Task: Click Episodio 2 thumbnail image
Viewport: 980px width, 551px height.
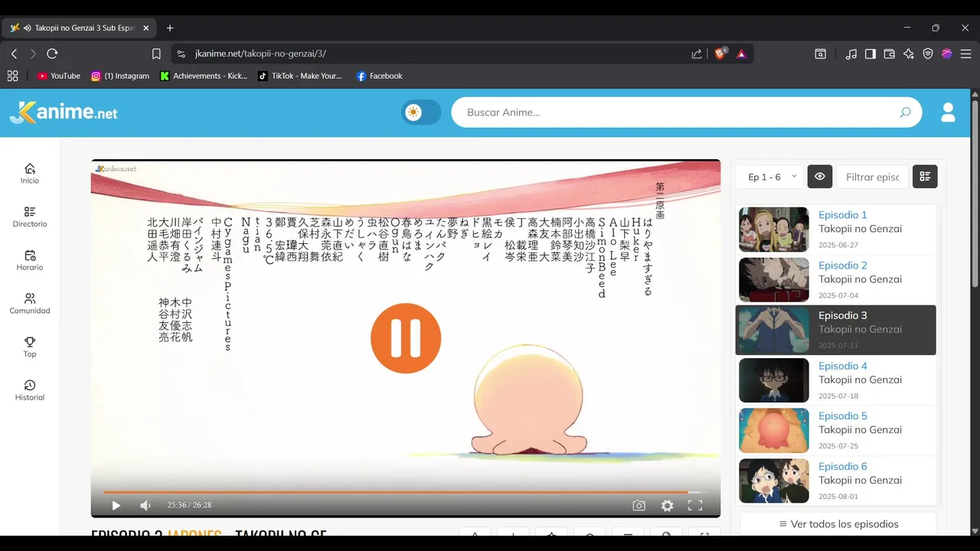Action: (x=774, y=280)
